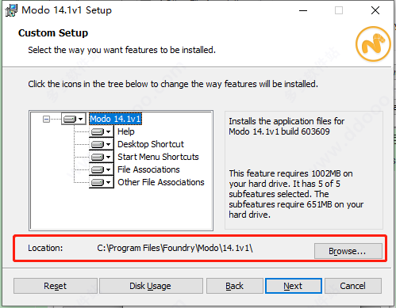396x308 pixels.
Task: Select Other File Associations feature
Action: click(x=161, y=182)
